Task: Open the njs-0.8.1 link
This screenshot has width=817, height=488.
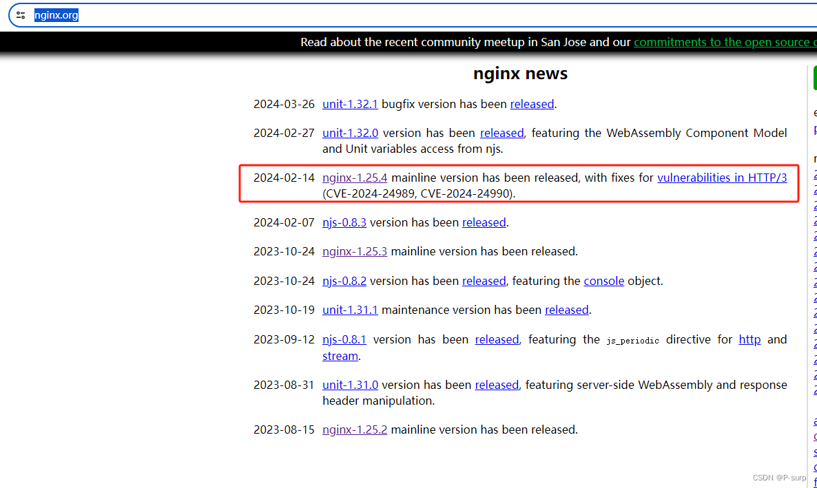Action: [344, 339]
